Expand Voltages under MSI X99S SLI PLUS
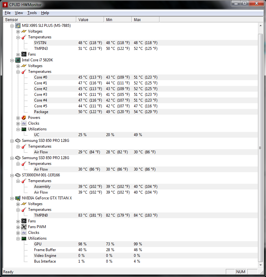 point(18,32)
